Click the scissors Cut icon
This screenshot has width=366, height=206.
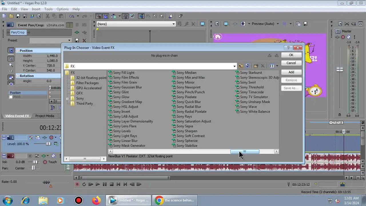(x=47, y=16)
